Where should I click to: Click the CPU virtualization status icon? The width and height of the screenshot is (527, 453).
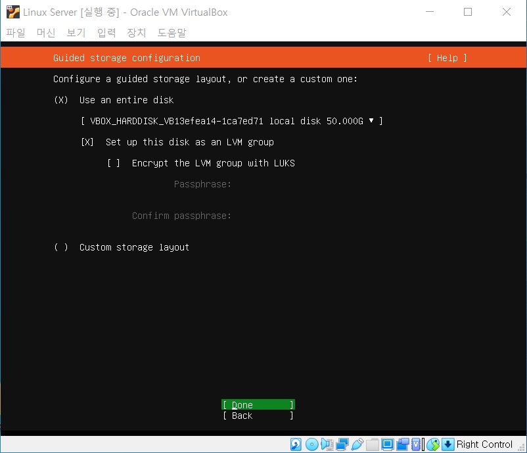416,444
